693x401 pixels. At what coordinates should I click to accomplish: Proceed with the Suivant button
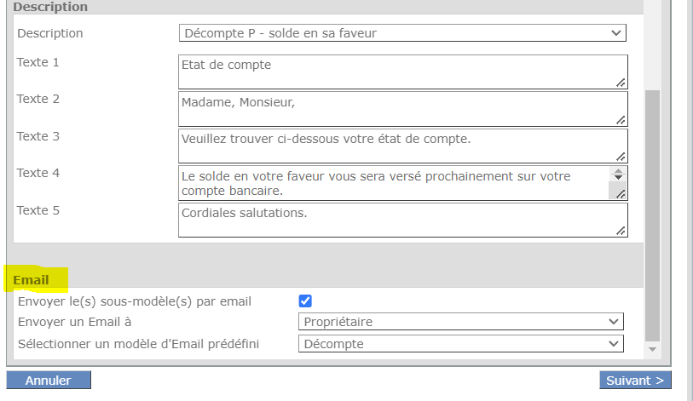(634, 381)
